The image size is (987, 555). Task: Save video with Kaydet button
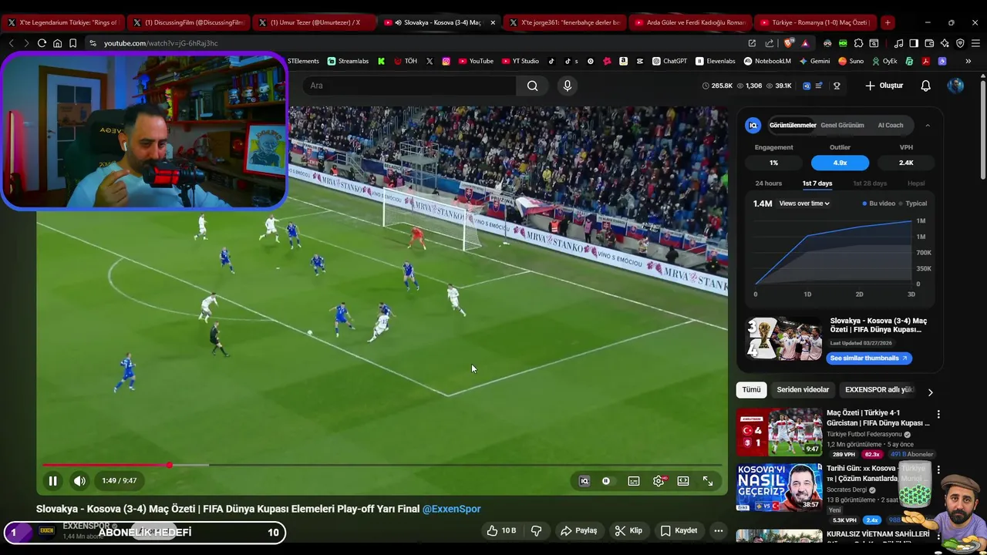[679, 530]
